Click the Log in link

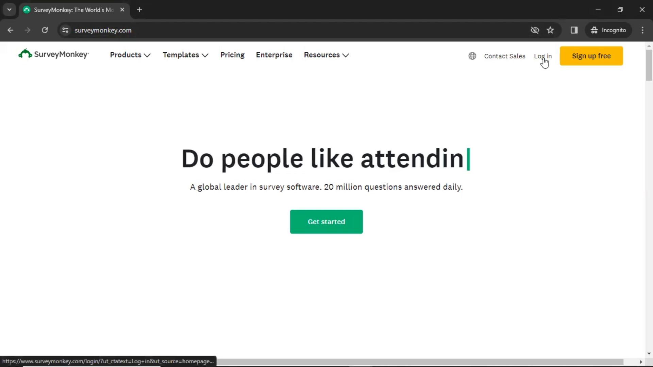point(543,56)
